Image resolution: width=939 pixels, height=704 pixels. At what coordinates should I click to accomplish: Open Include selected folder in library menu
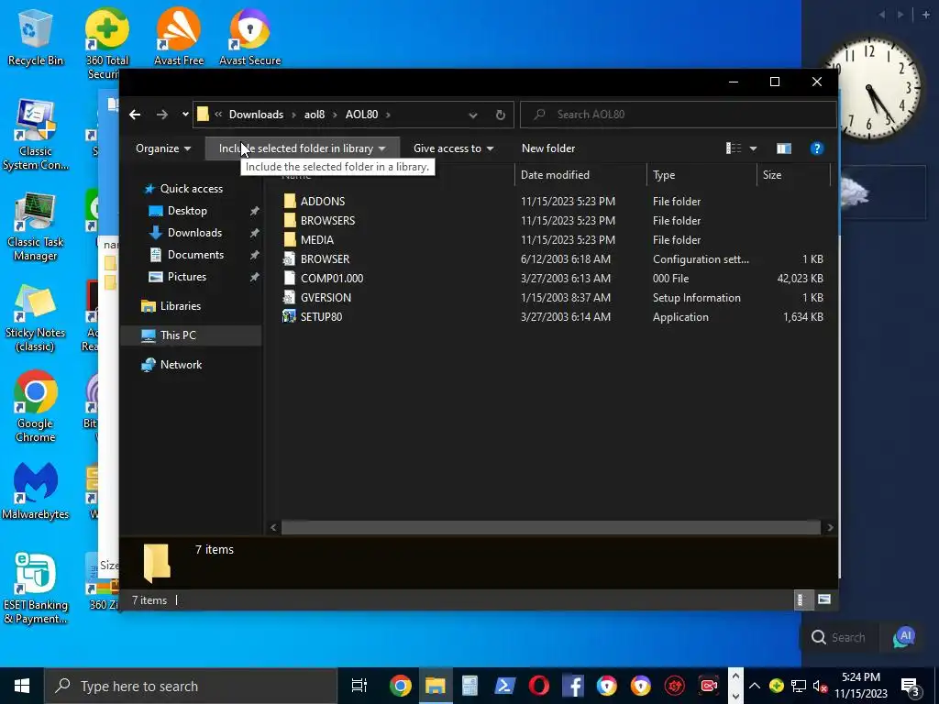302,148
